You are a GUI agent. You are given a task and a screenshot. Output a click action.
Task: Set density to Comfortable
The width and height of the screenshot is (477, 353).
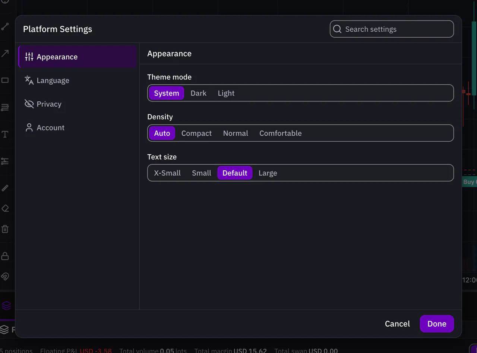[281, 133]
